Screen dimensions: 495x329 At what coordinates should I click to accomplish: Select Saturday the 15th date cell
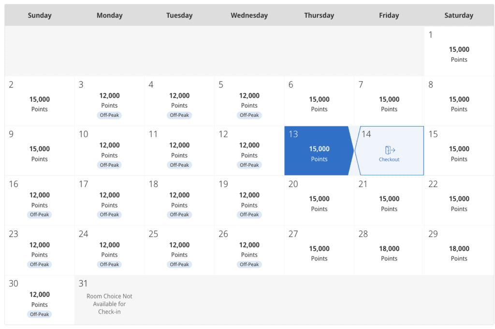pyautogui.click(x=459, y=151)
